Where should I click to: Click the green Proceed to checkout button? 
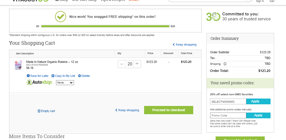click(168, 110)
